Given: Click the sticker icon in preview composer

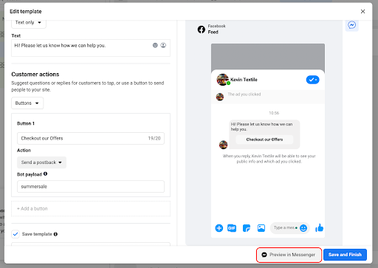Looking at the screenshot, I should 247,228.
